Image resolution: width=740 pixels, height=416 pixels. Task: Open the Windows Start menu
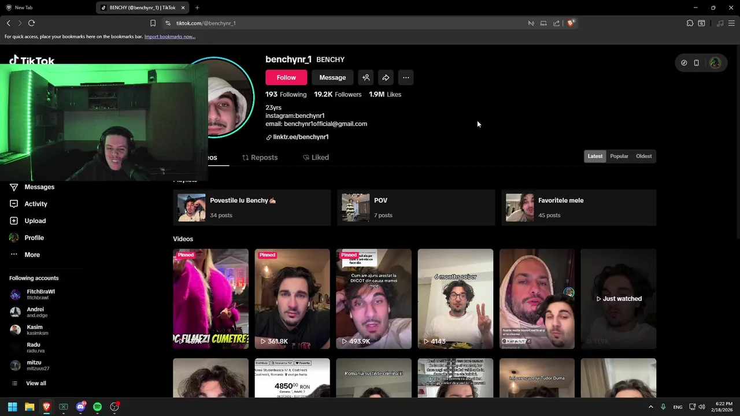pos(12,407)
